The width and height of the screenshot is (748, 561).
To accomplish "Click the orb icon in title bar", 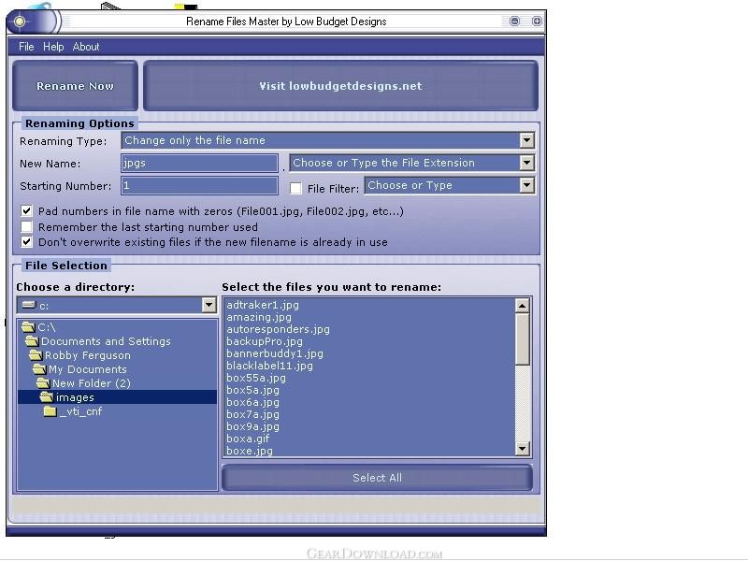I will (20, 22).
